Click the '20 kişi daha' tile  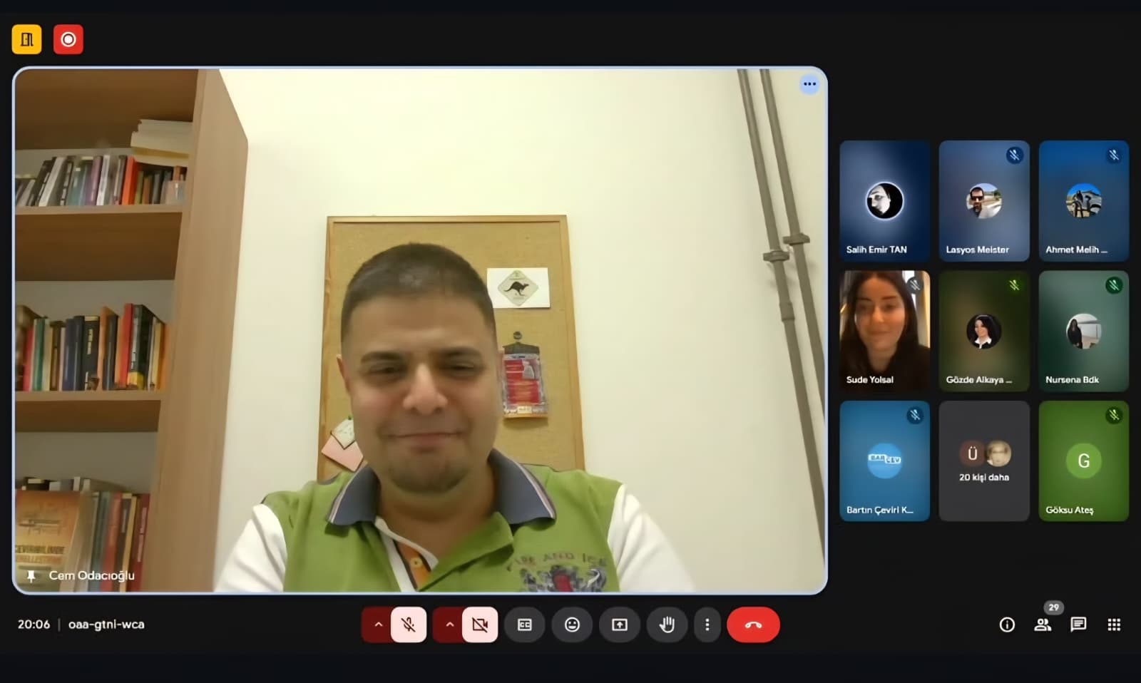[983, 461]
